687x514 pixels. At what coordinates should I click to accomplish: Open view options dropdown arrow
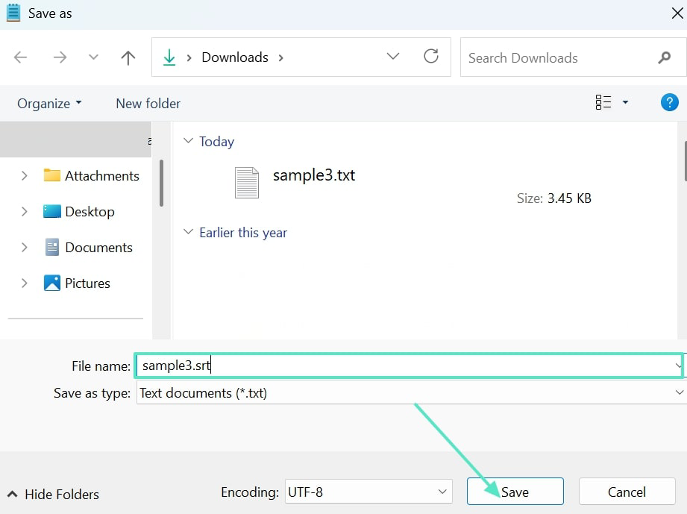coord(625,102)
